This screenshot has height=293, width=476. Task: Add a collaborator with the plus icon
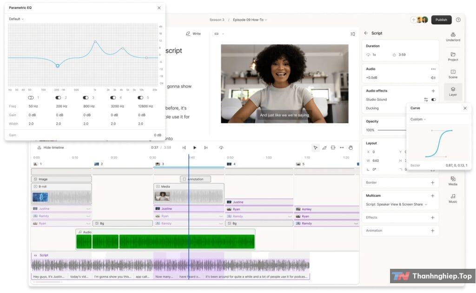tap(413, 20)
